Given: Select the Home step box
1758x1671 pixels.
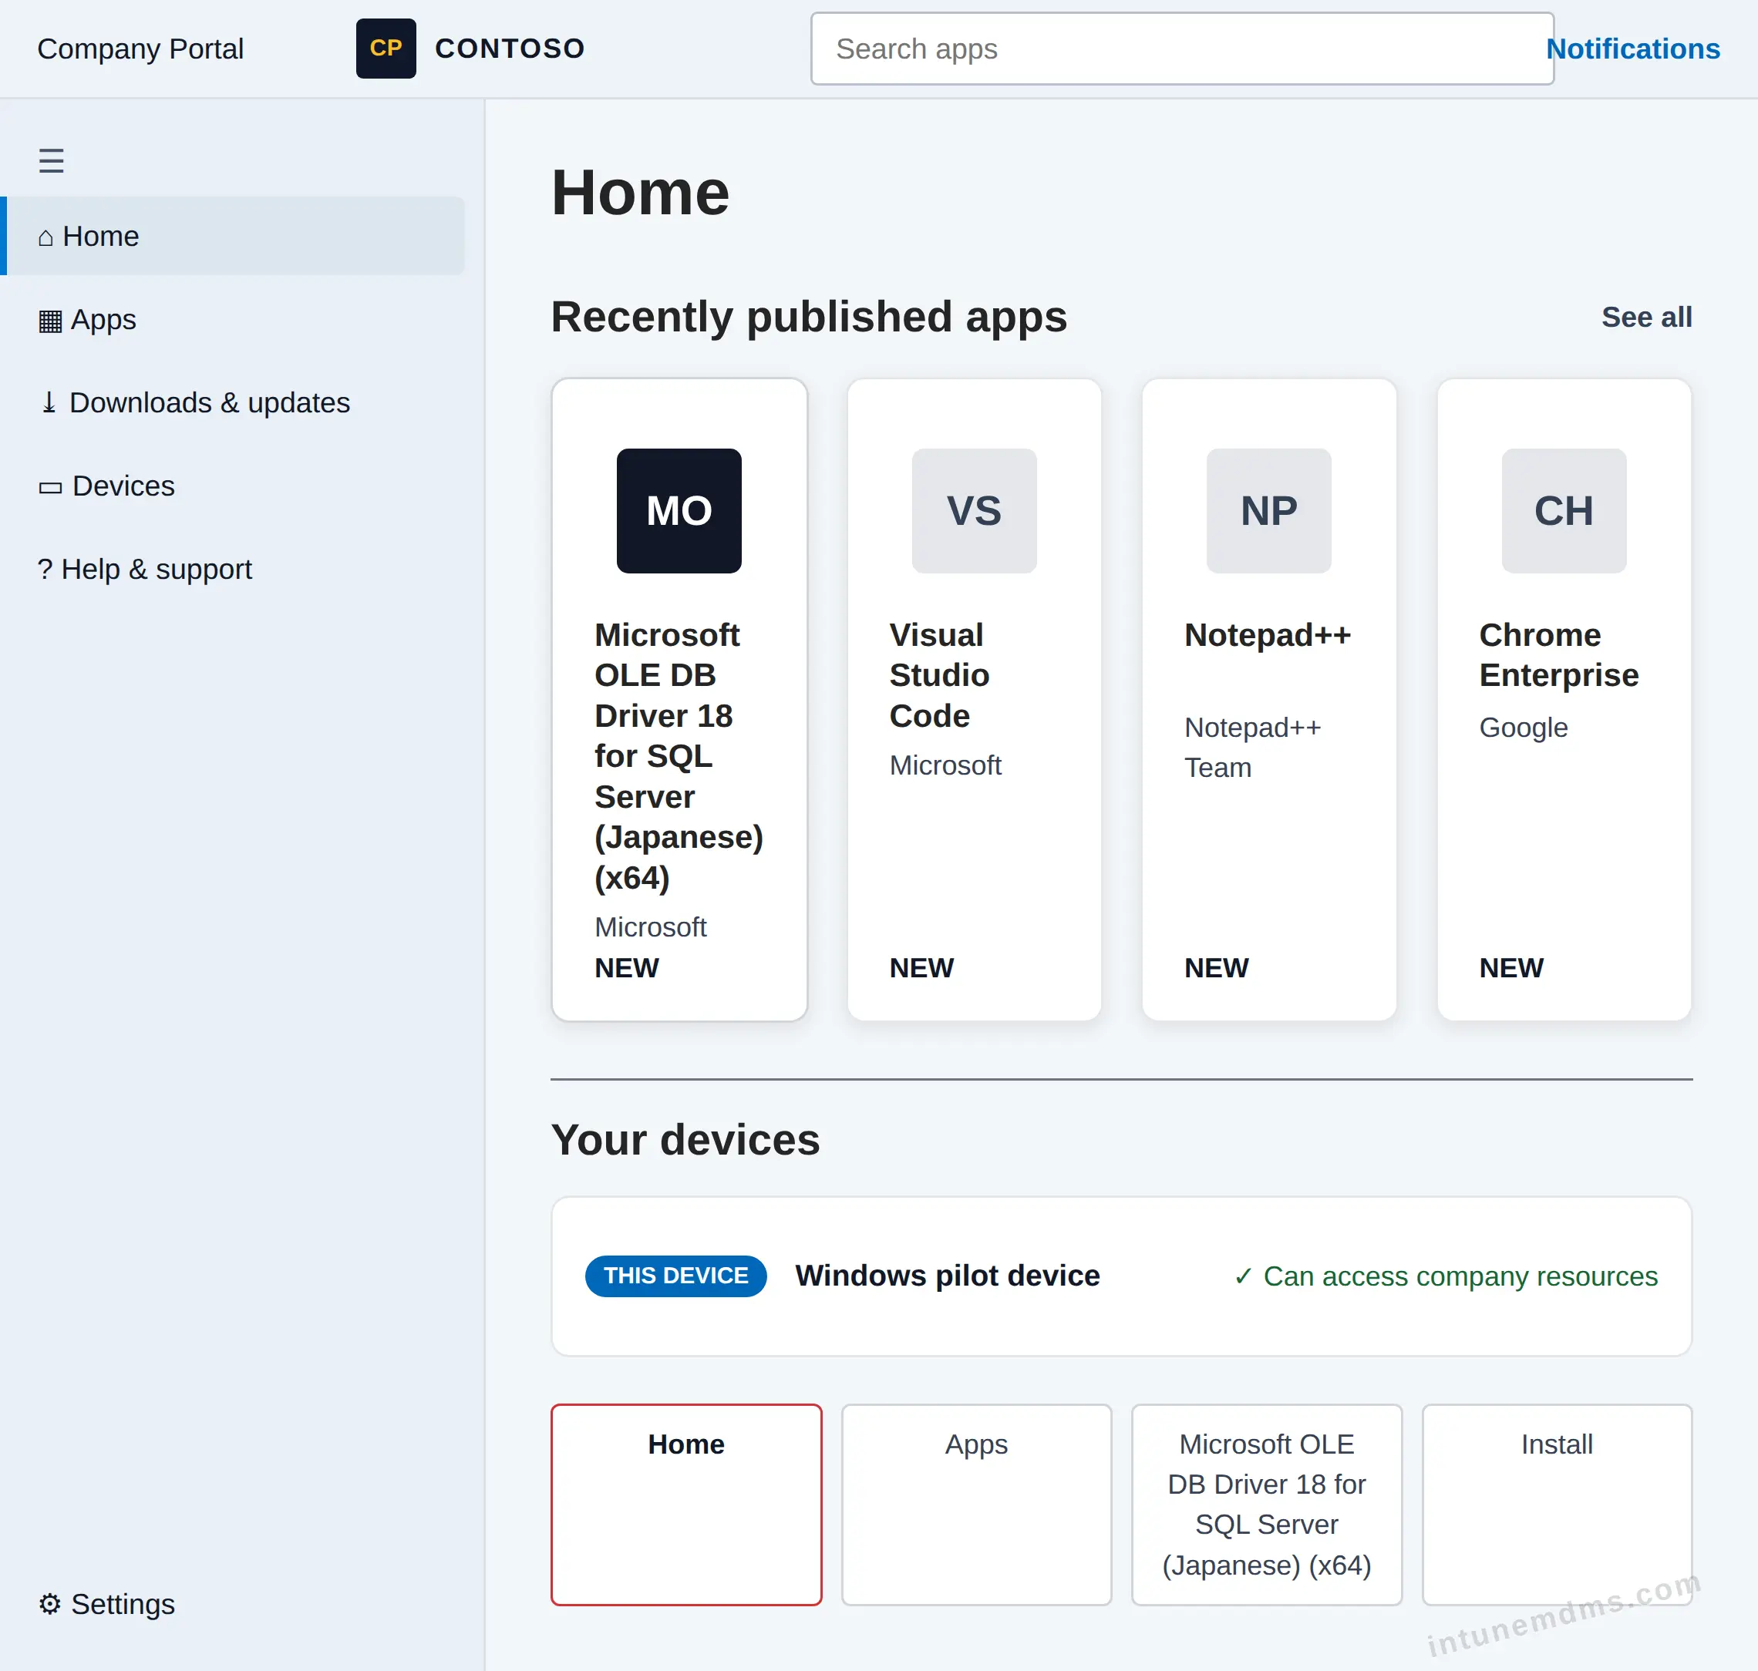Looking at the screenshot, I should tap(686, 1505).
